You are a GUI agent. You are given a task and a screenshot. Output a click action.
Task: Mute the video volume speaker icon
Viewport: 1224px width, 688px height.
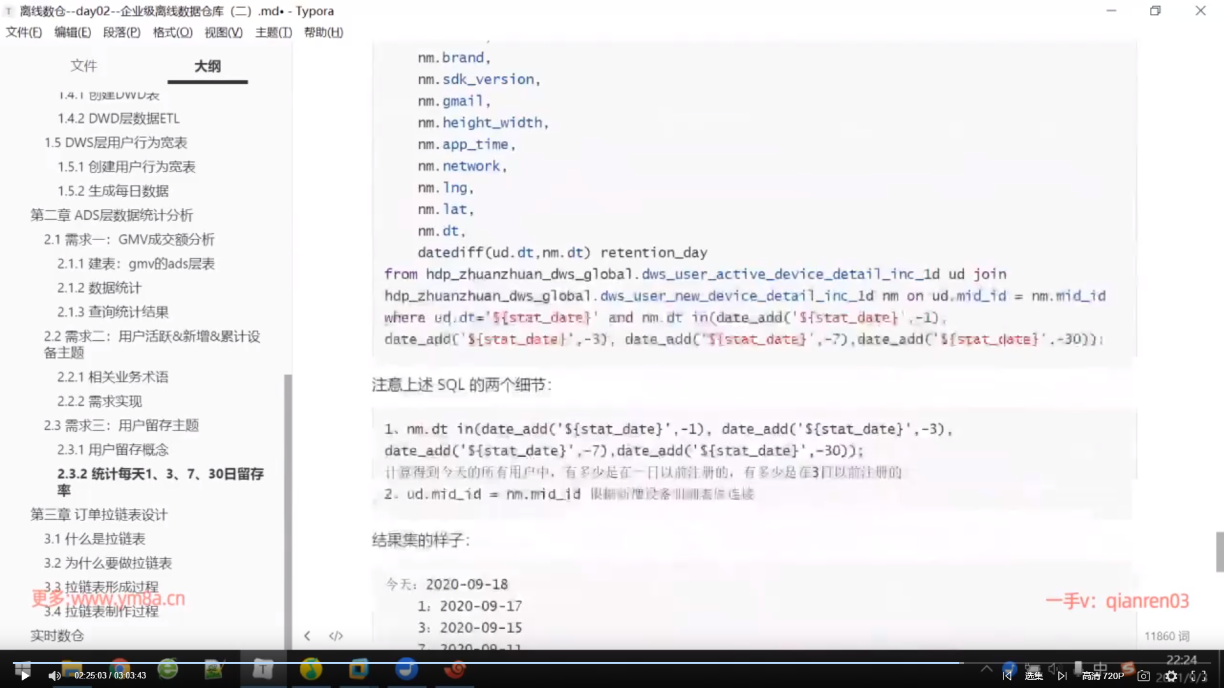coord(54,676)
